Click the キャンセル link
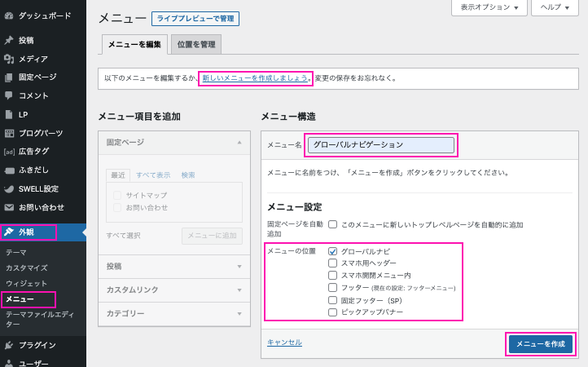The width and height of the screenshot is (588, 367). [x=284, y=343]
